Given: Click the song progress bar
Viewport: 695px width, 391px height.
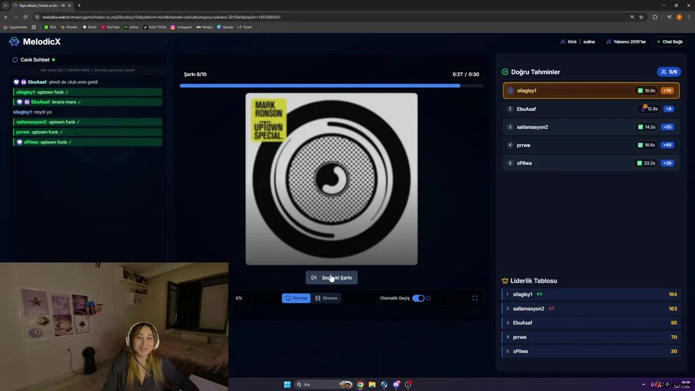Looking at the screenshot, I should click(x=331, y=85).
